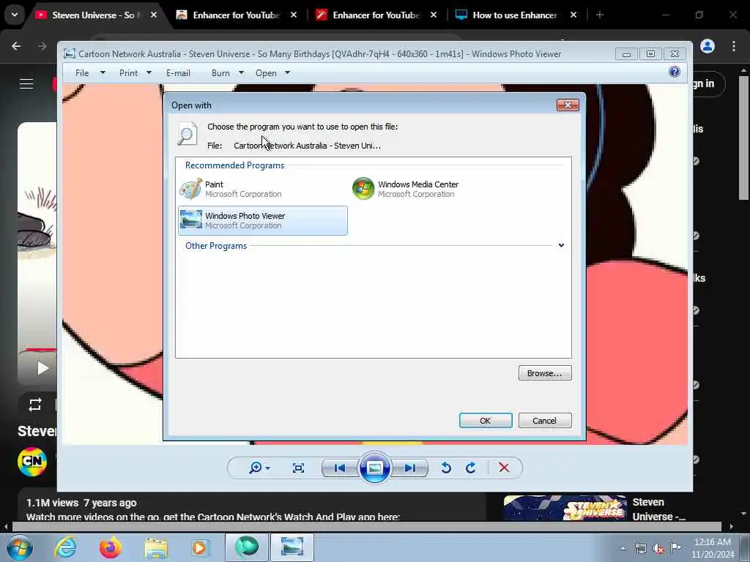This screenshot has width=750, height=562.
Task: Expand the Other Programs section
Action: [x=561, y=245]
